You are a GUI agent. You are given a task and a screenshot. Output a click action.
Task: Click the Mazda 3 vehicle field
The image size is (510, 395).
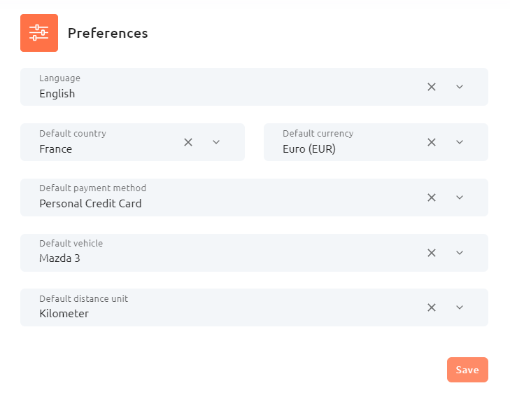pos(254,253)
